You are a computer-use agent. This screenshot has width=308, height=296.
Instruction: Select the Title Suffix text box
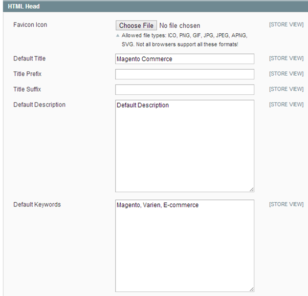(184, 90)
